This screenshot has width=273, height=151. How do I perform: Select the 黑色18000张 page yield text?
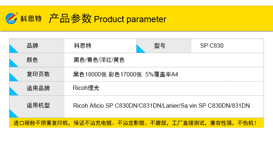[90, 74]
